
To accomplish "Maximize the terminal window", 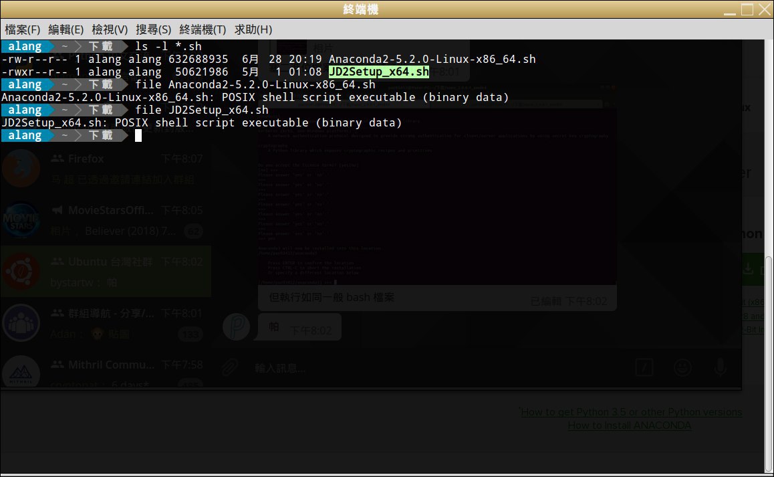I will pos(747,9).
